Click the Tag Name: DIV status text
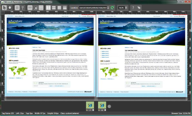This screenshot has width=192, height=116. [8, 113]
